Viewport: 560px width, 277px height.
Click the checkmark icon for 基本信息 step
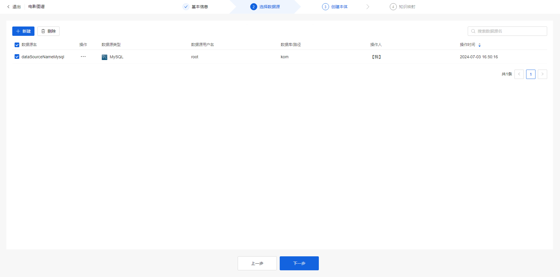click(186, 7)
